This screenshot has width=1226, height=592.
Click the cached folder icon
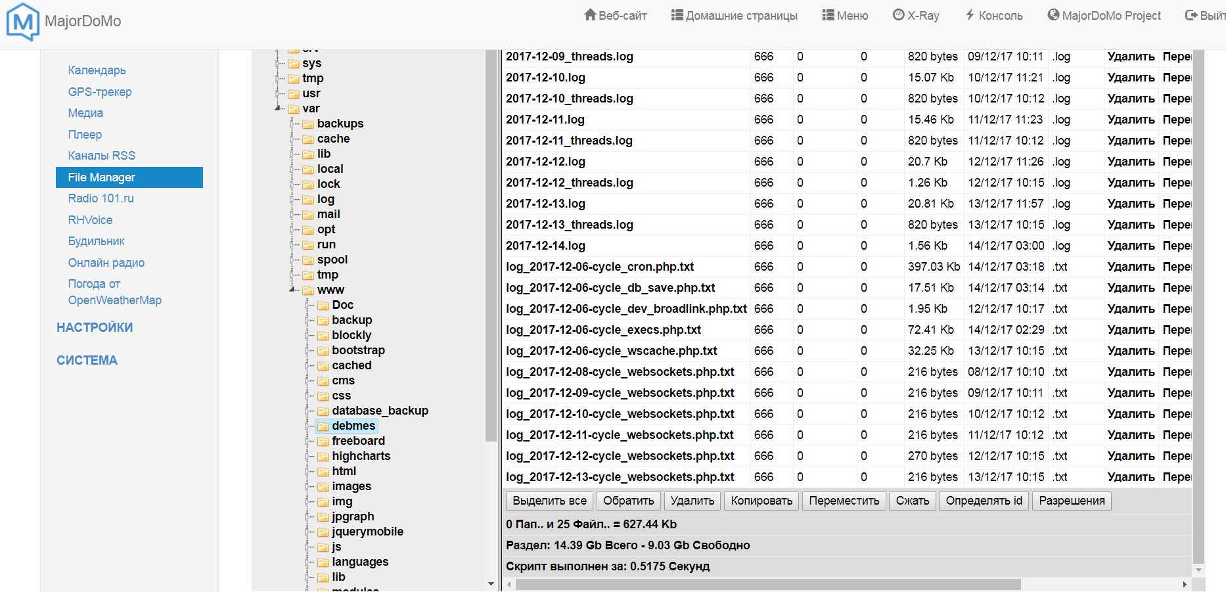(x=323, y=366)
